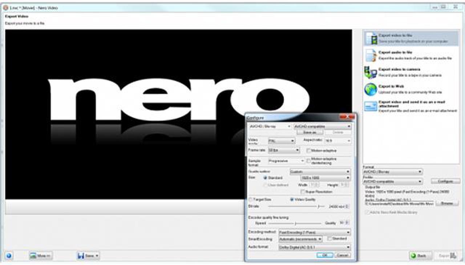Open the Video mode PAL dropdown

coord(282,141)
